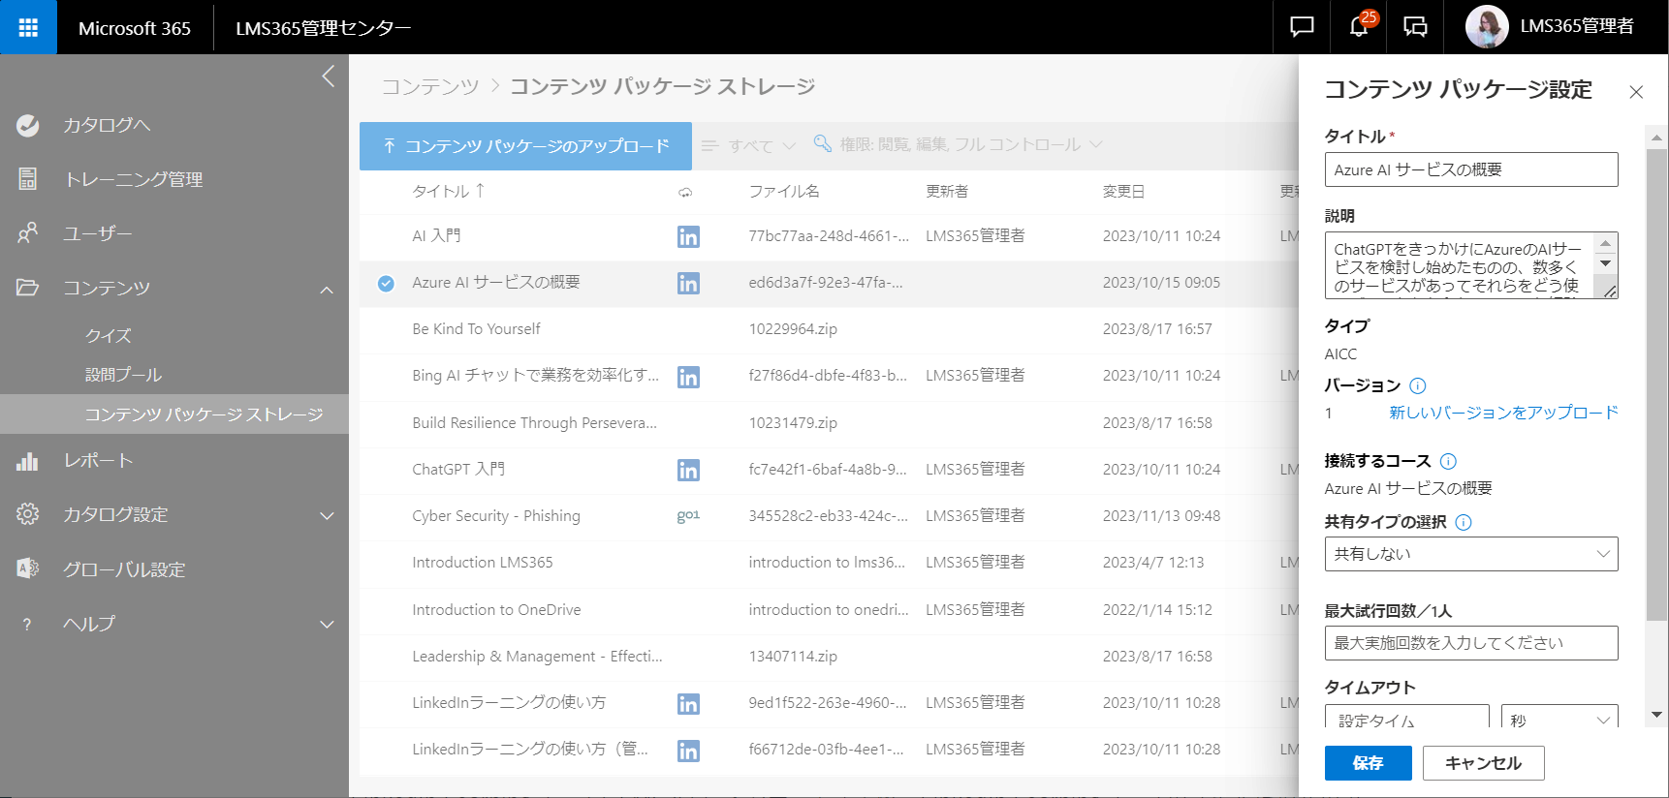The height and width of the screenshot is (798, 1669).
Task: Click the 設定タイム timeout input
Action: point(1406,717)
